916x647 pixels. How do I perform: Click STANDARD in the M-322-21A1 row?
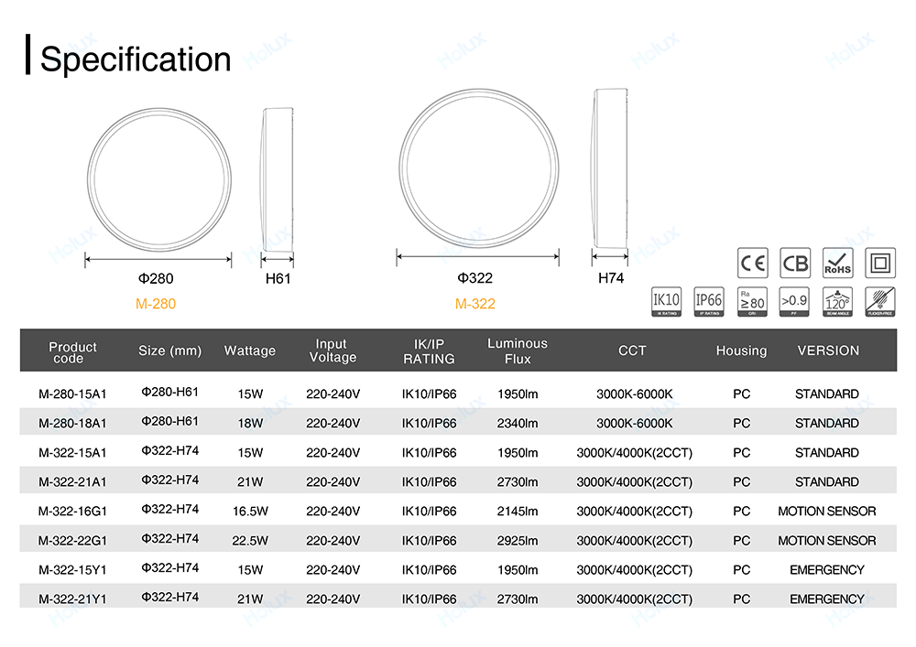[x=826, y=482]
